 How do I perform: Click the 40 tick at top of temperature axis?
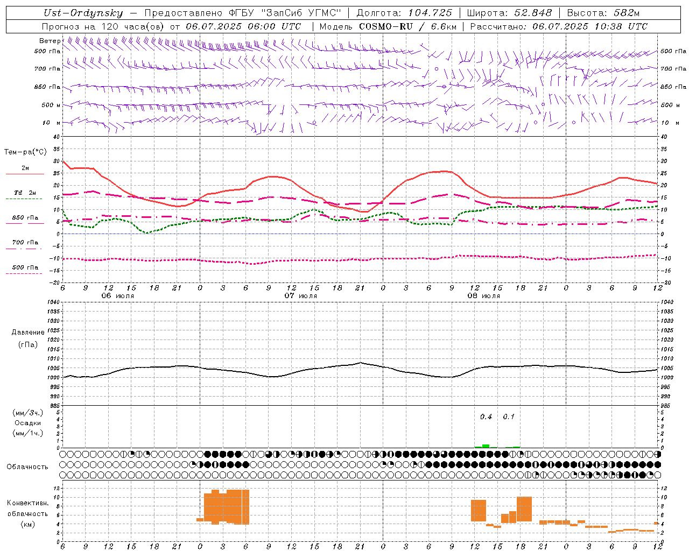point(56,137)
